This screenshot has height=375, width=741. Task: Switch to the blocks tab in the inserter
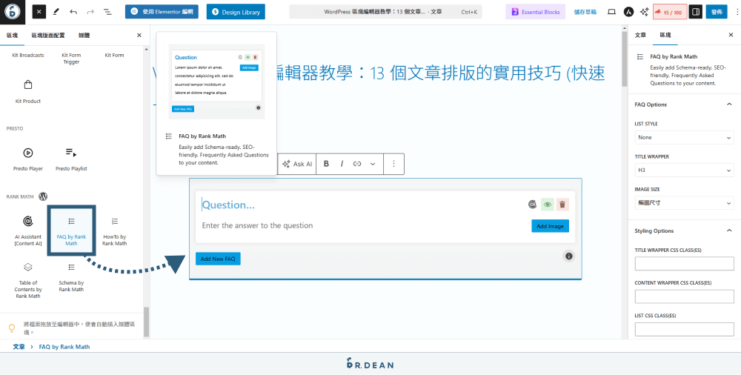pos(13,36)
